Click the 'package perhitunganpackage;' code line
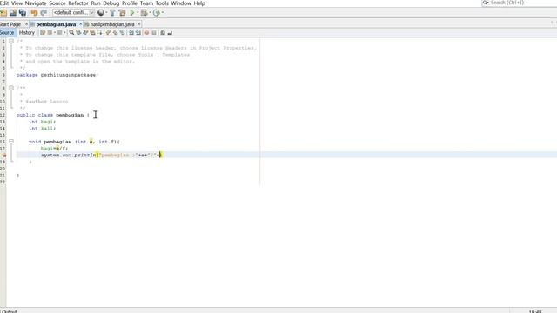 pyautogui.click(x=57, y=75)
